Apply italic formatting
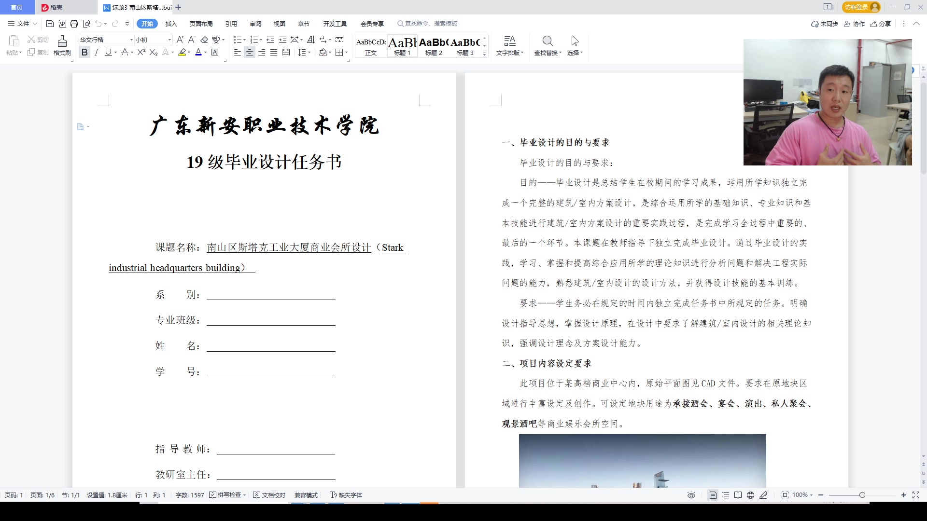Viewport: 927px width, 521px height. tap(96, 53)
